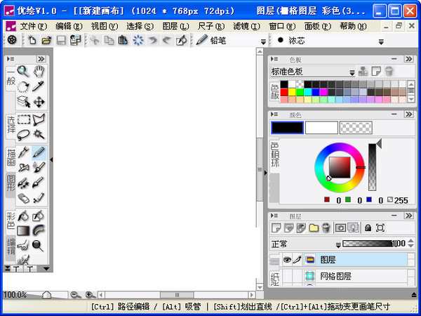
Task: Select the hand pan tool
Action: [x=39, y=71]
